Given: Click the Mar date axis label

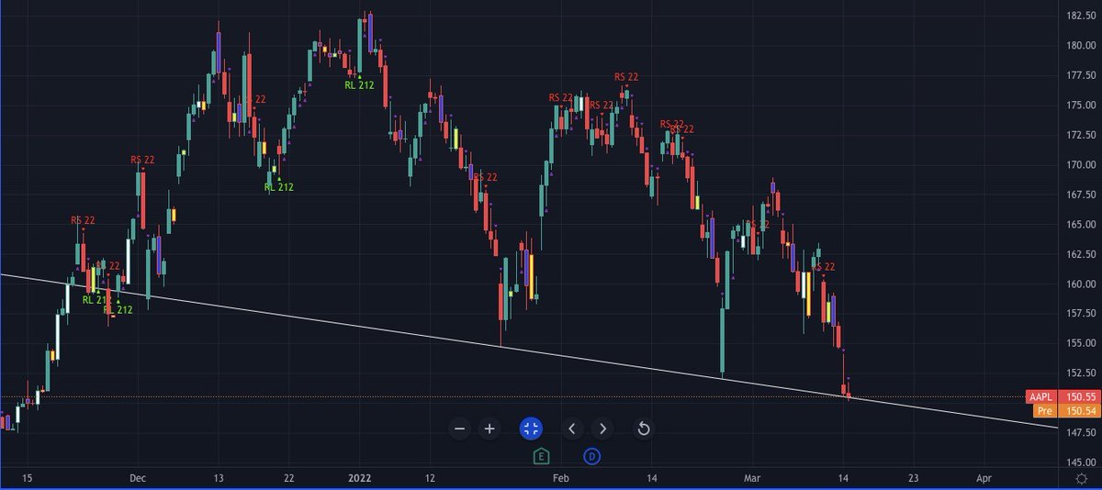Looking at the screenshot, I should tap(753, 478).
